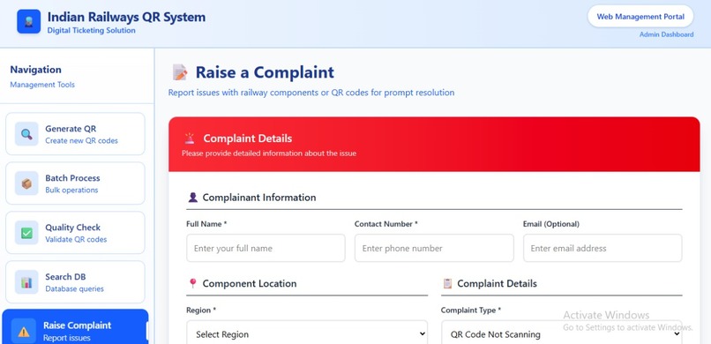Click the Indian Railways QR System title
Viewport: 711px width, 344px height.
tap(126, 18)
